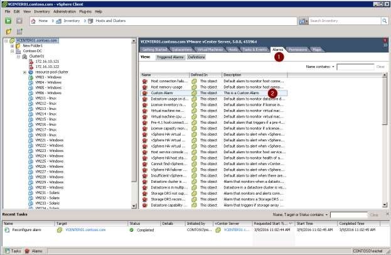Viewport: 391px width, 255px height.
Task: Collapse the Cluster01 tree node
Action: pos(19,57)
